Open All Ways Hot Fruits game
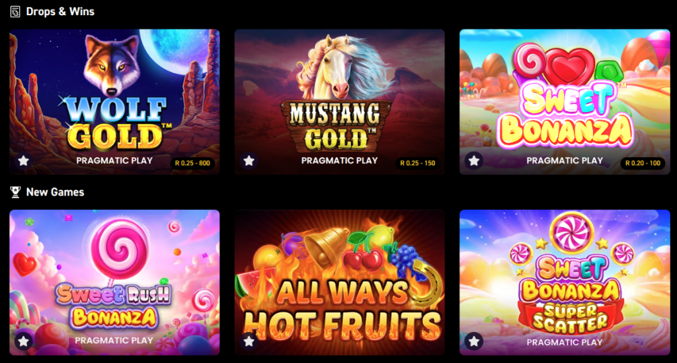This screenshot has height=363, width=677. click(x=339, y=282)
